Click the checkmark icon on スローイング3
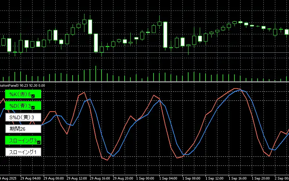Image resolution: width=289 pixels, height=181 pixels. click(39, 142)
